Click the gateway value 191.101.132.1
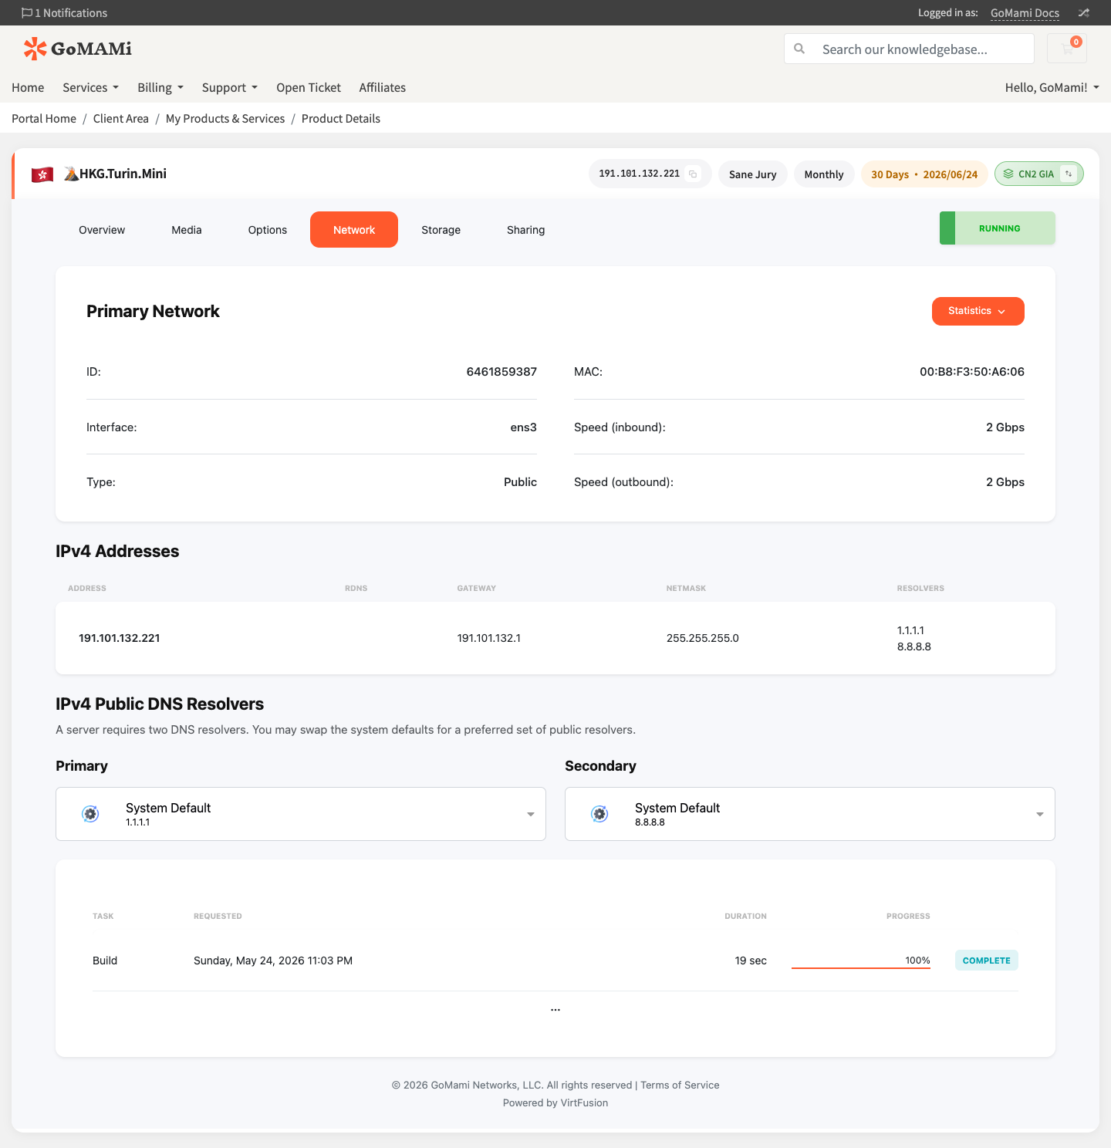This screenshot has width=1111, height=1148. 489,638
